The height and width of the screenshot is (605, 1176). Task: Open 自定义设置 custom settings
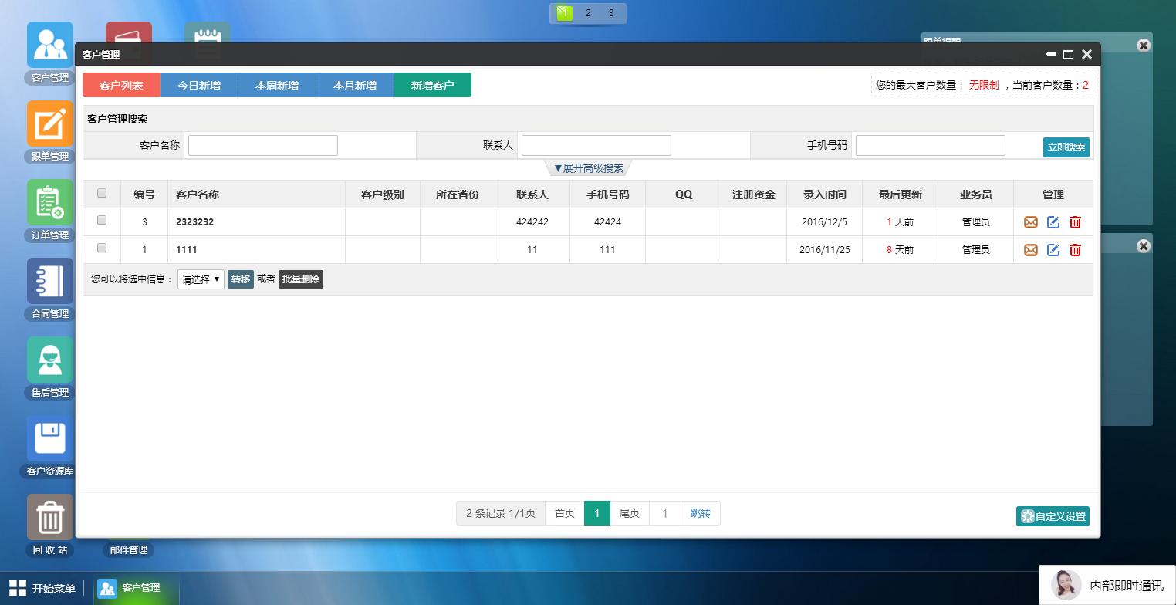click(1053, 516)
